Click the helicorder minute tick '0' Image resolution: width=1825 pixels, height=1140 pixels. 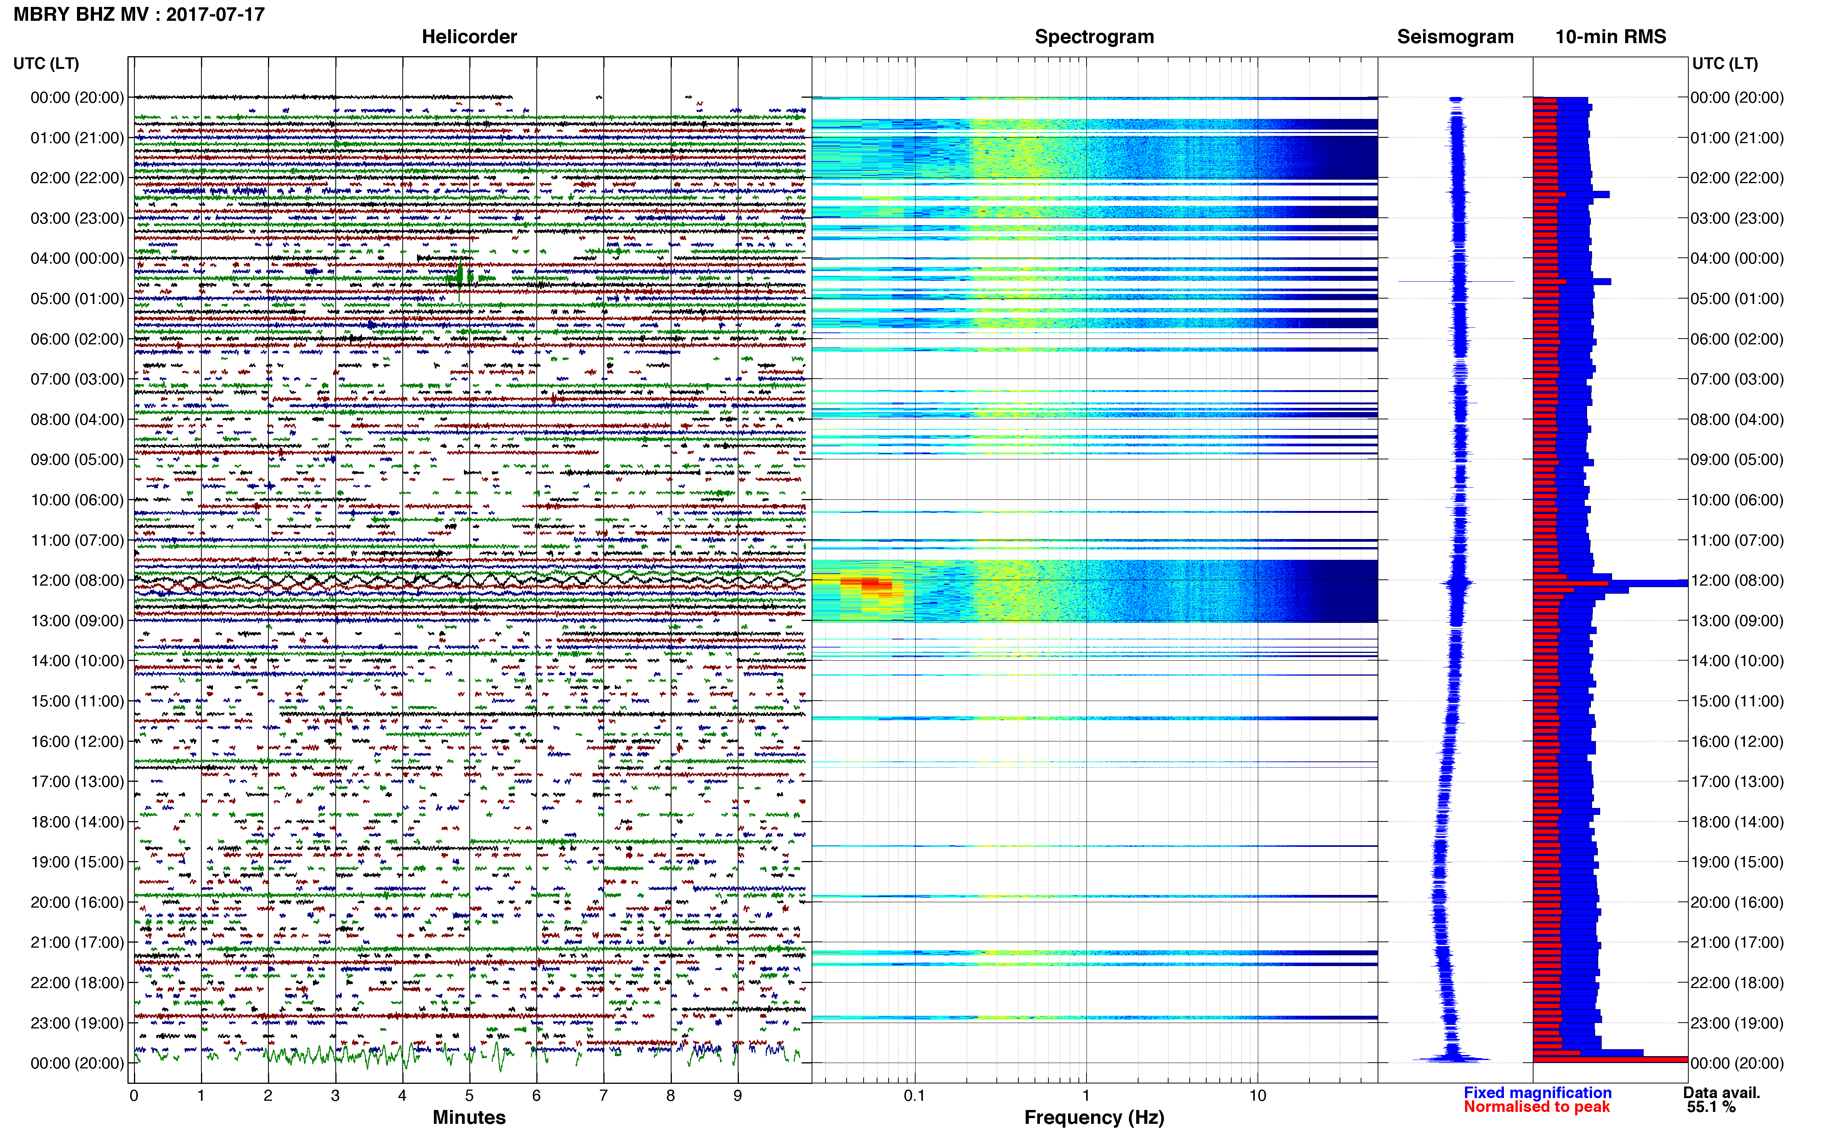click(134, 1095)
